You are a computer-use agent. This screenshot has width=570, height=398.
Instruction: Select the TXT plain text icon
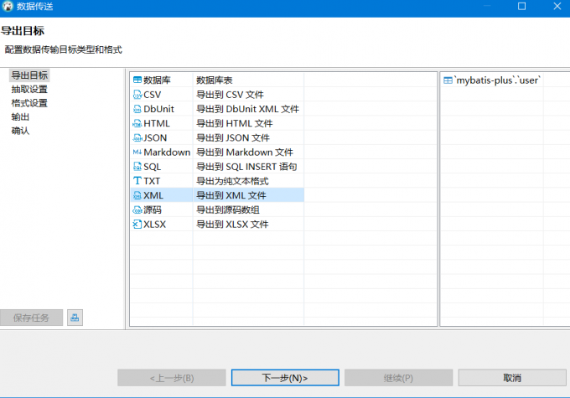tap(137, 181)
